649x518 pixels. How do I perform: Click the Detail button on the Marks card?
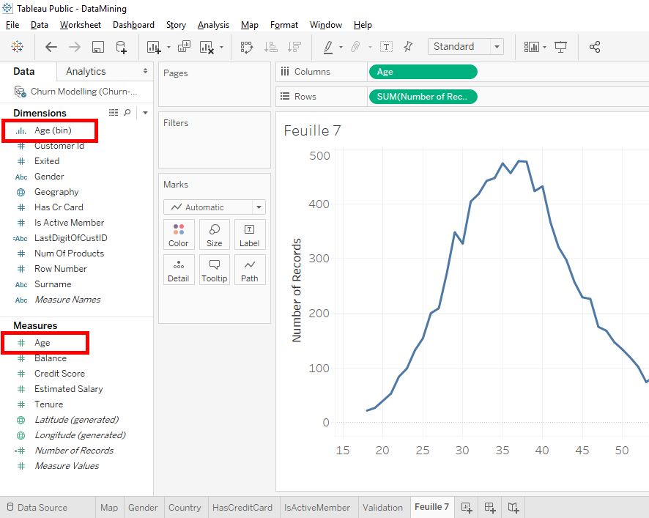(179, 269)
